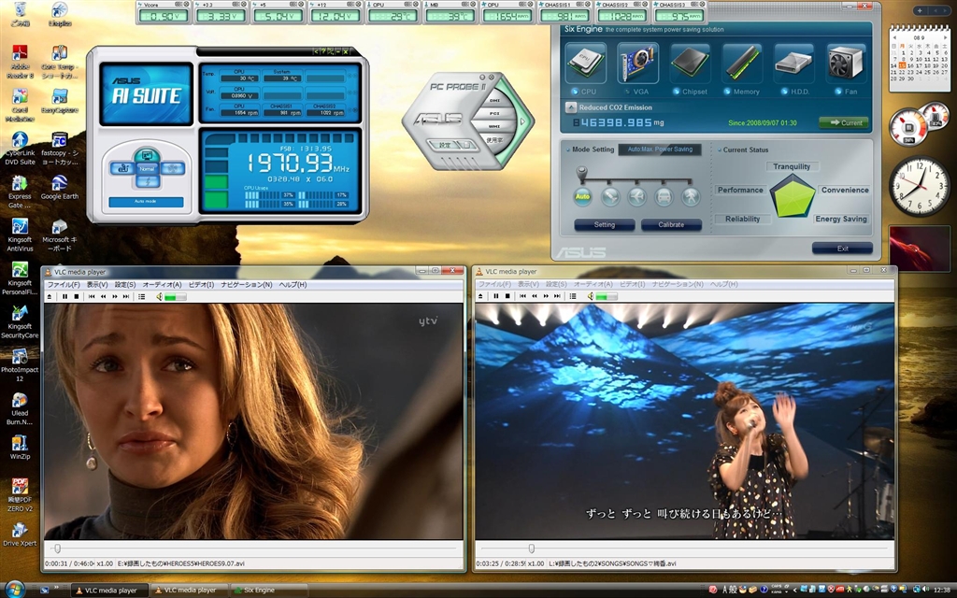957x598 pixels.
Task: Open the 使用率 usage tab in PC Probe II
Action: click(x=494, y=140)
